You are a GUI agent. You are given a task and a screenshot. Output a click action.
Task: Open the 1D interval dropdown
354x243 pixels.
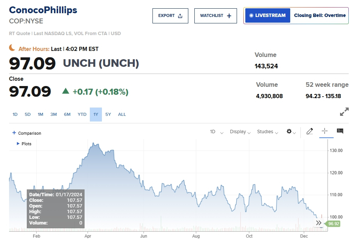point(217,132)
